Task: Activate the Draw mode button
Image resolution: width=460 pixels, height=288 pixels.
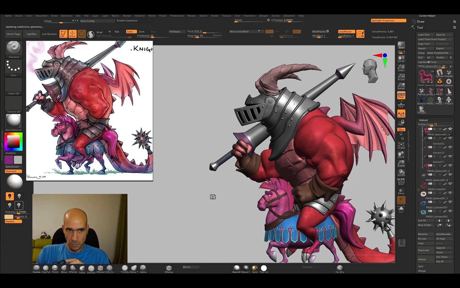Action: [x=73, y=34]
